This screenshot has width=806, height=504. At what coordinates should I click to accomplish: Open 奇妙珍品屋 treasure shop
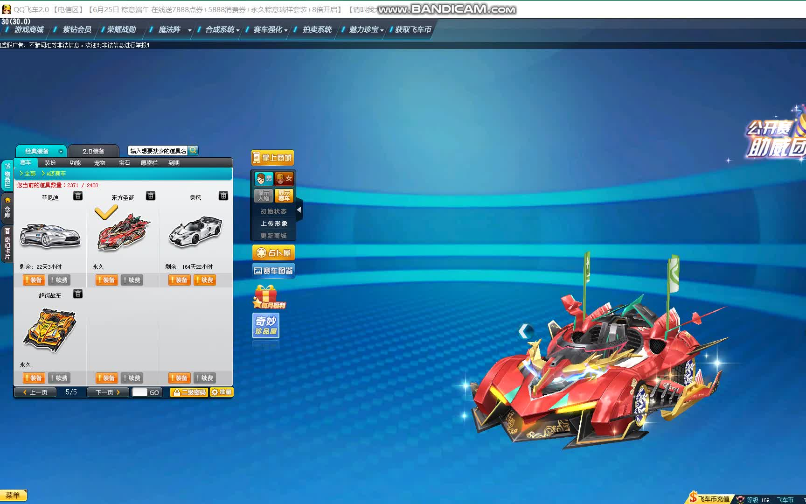click(x=266, y=325)
